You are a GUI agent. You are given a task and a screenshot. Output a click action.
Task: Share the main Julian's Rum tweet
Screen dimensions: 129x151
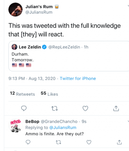[116, 108]
